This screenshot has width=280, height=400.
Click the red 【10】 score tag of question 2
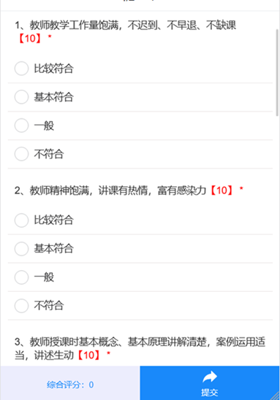pyautogui.click(x=222, y=191)
